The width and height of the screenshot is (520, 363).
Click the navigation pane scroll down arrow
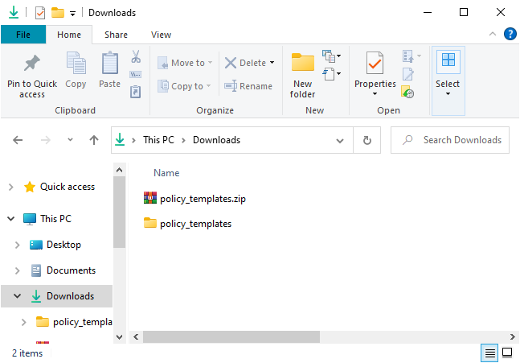120,336
